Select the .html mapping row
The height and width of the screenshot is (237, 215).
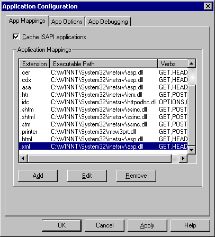103,139
